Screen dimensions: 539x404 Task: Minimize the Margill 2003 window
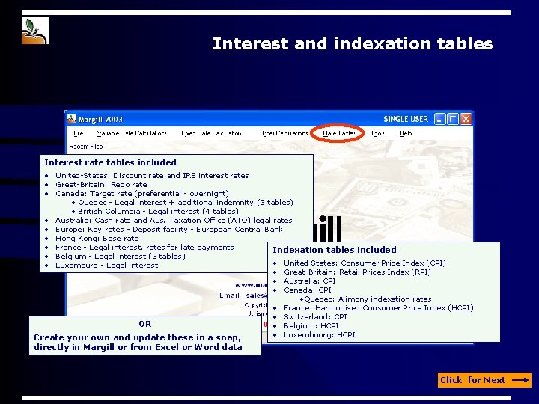(x=439, y=119)
